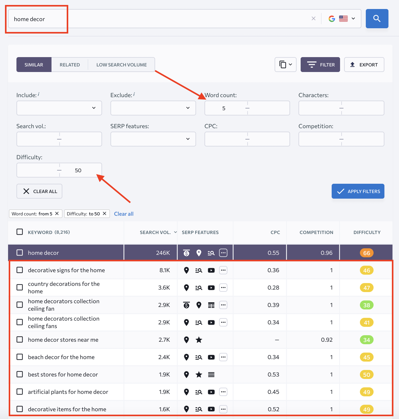Image resolution: width=399 pixels, height=419 pixels.
Task: Click the table-style SERP icon for ceiling fan row
Action: point(211,305)
